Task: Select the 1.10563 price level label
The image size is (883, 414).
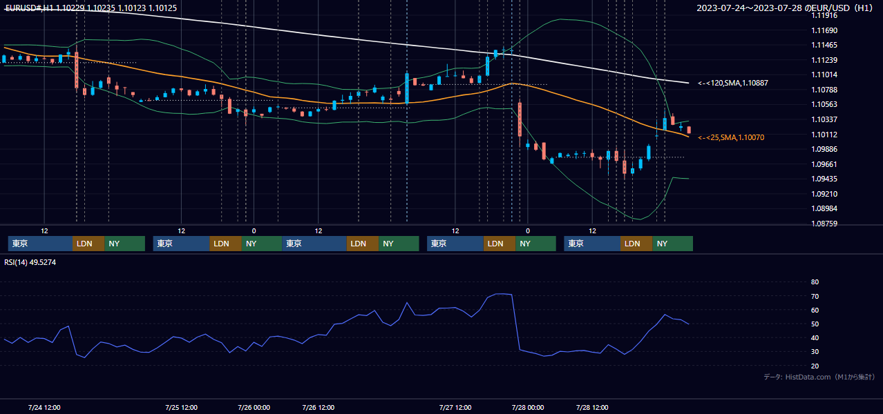Action: coord(824,104)
